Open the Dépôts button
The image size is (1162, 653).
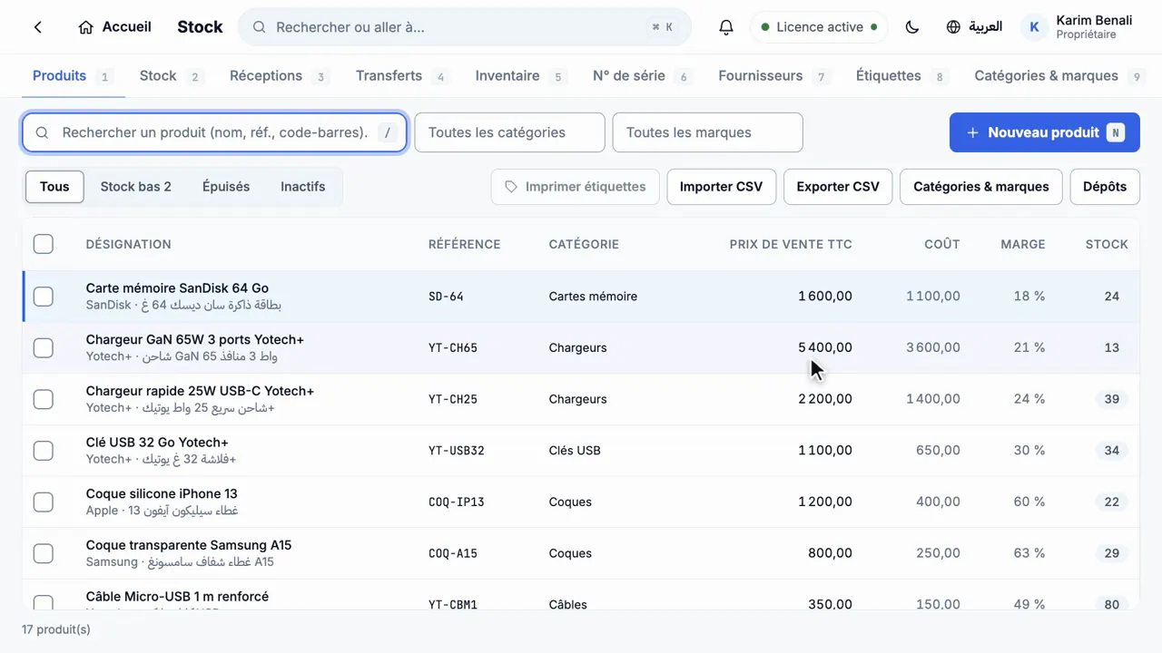(1105, 187)
